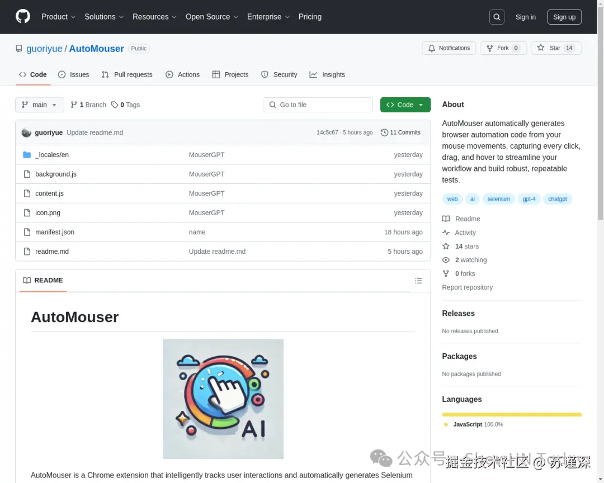
Task: Click the JavaScript language bar
Action: coord(512,414)
